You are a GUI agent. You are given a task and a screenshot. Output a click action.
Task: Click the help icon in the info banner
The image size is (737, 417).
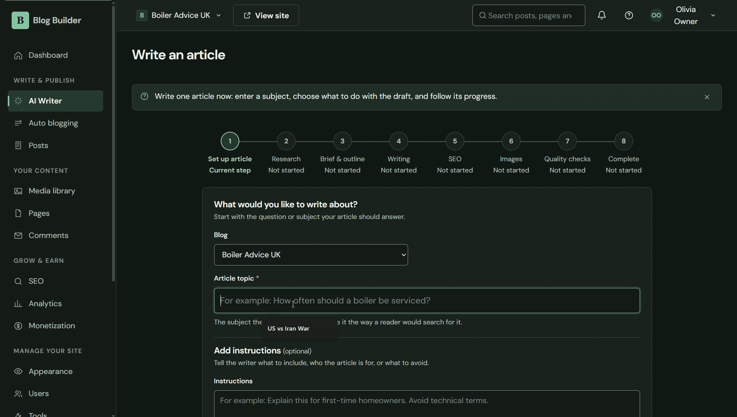coord(144,96)
